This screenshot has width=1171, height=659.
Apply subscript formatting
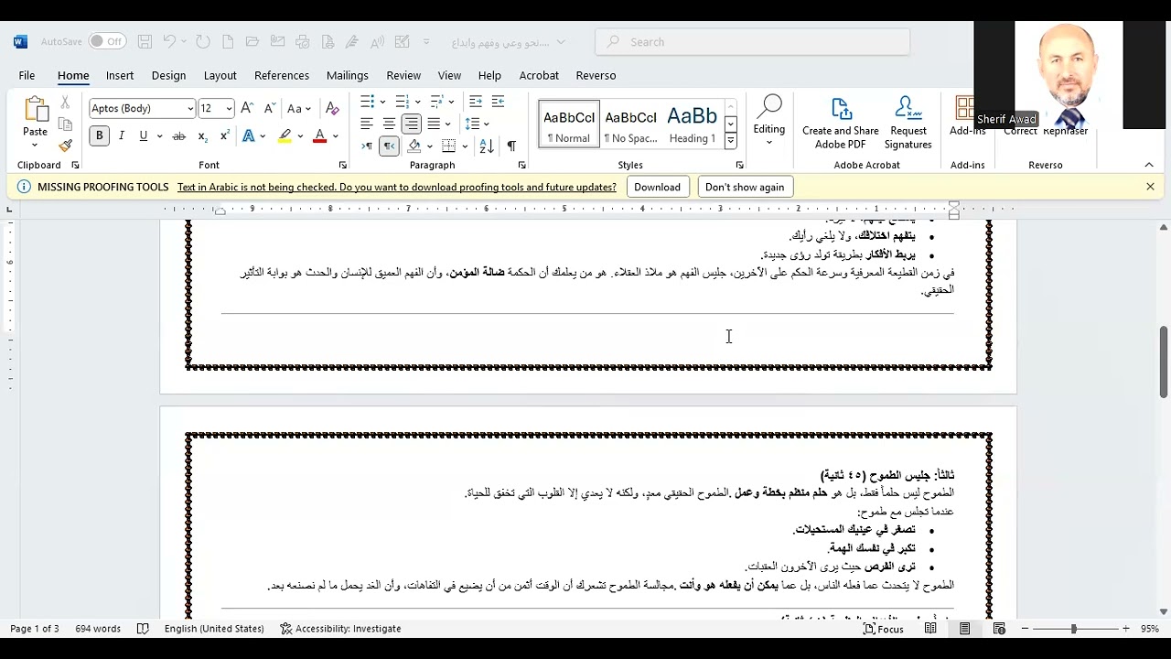pyautogui.click(x=202, y=136)
